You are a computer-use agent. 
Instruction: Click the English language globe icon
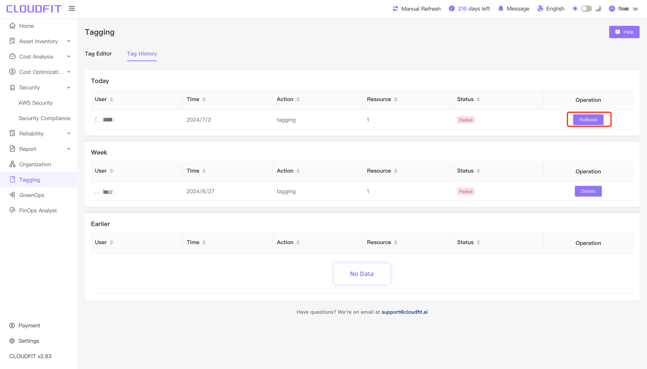(x=540, y=8)
